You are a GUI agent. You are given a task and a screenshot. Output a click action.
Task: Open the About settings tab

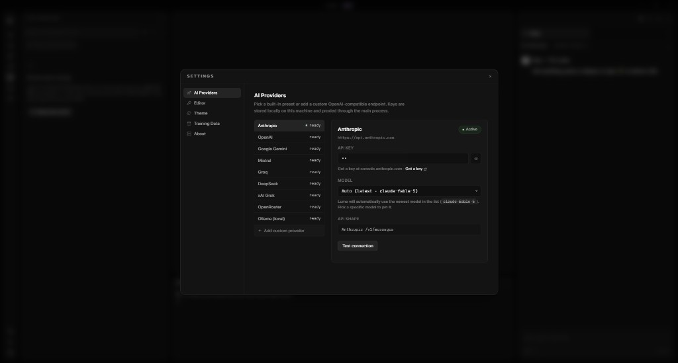(x=212, y=134)
